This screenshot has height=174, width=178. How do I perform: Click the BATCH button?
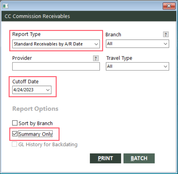tap(139, 158)
